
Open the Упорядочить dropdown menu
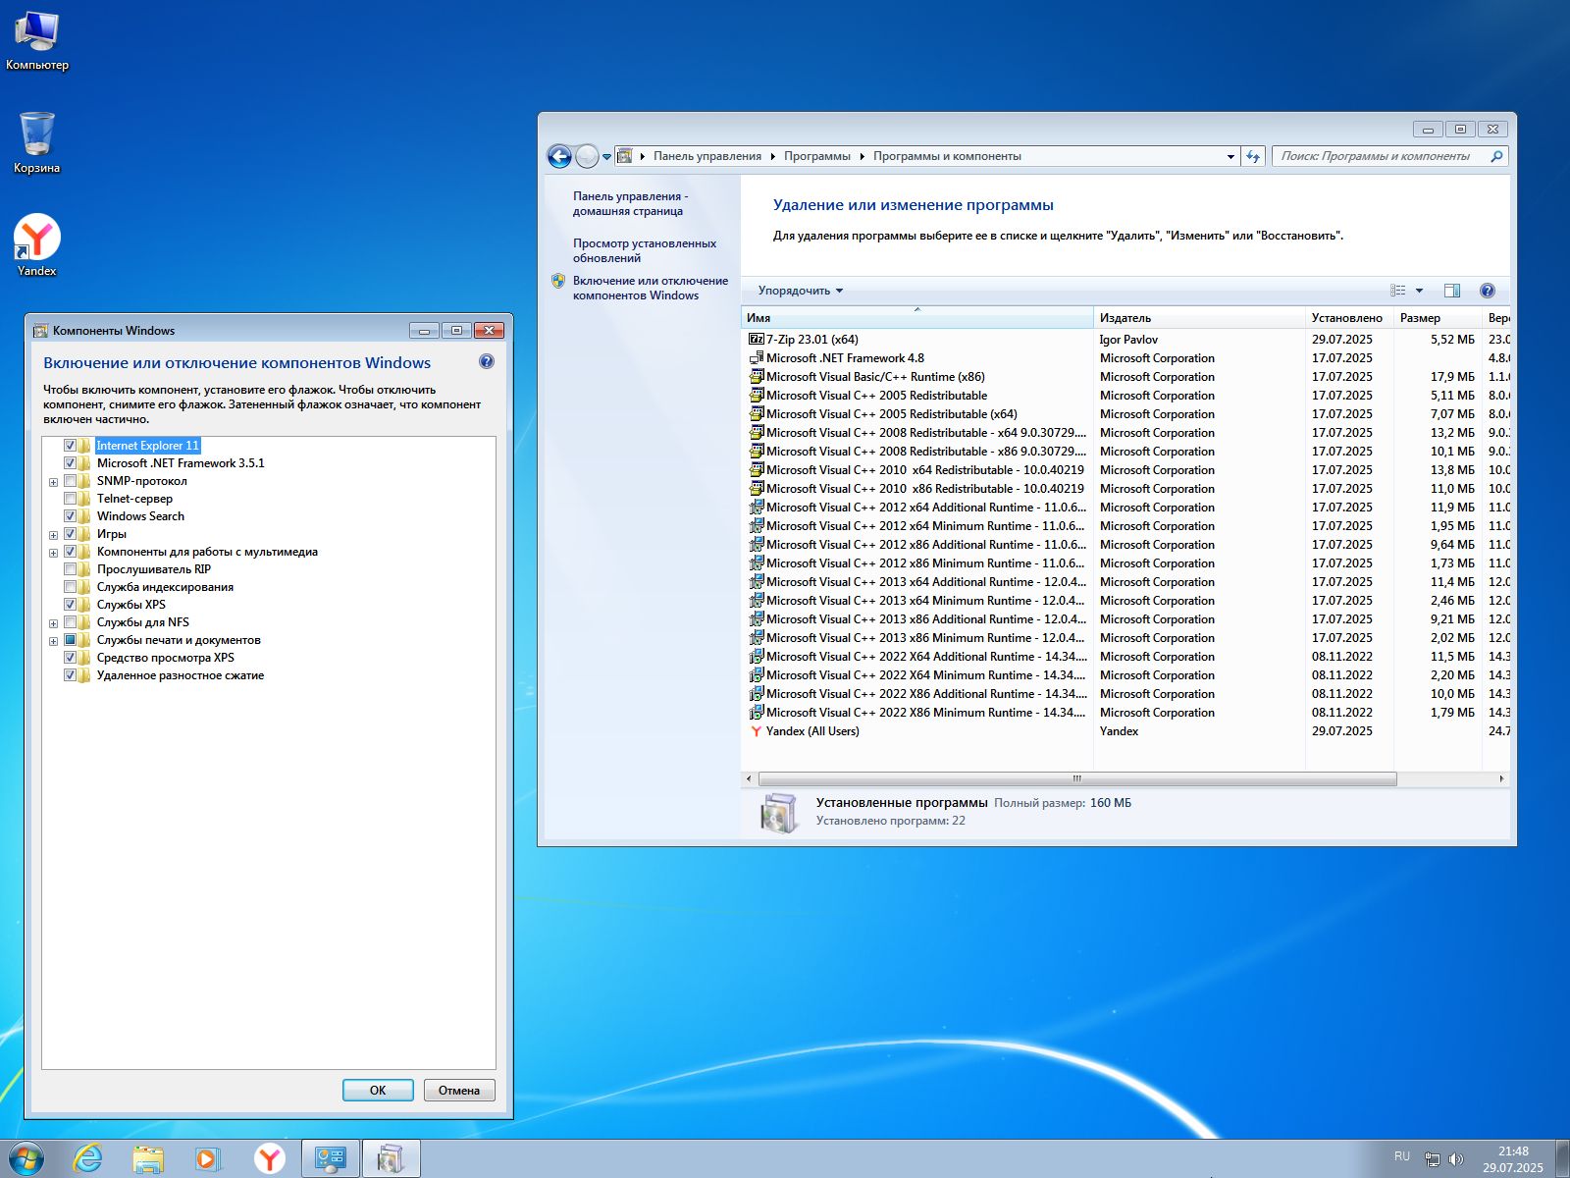coord(801,291)
